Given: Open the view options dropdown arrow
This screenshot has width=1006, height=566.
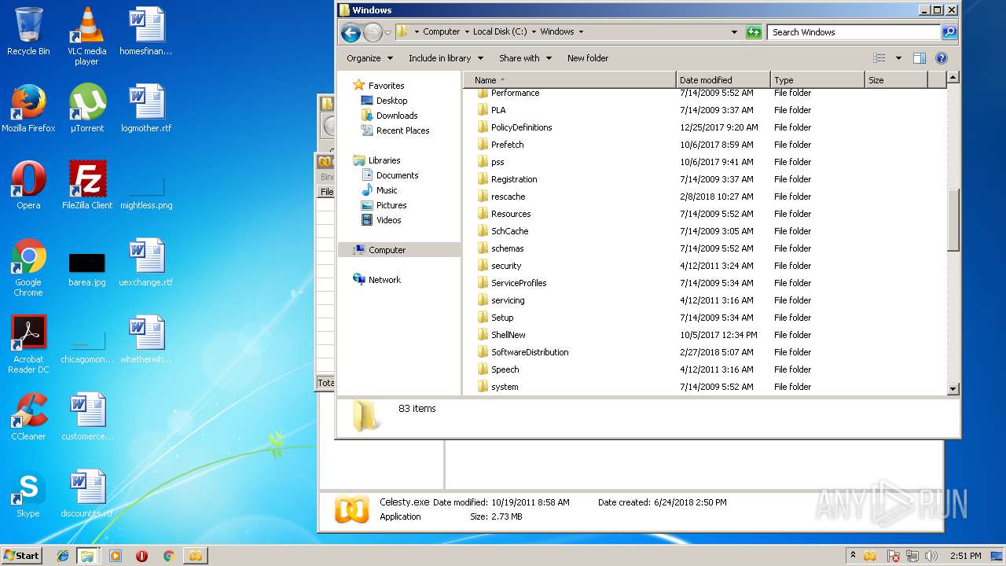Looking at the screenshot, I should coord(898,58).
